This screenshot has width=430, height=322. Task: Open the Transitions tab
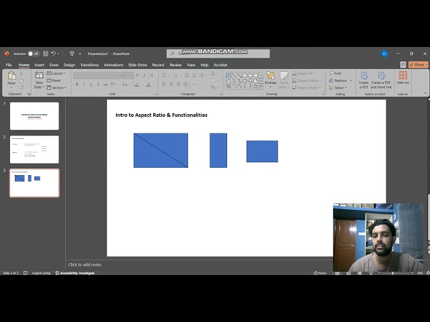click(x=89, y=65)
